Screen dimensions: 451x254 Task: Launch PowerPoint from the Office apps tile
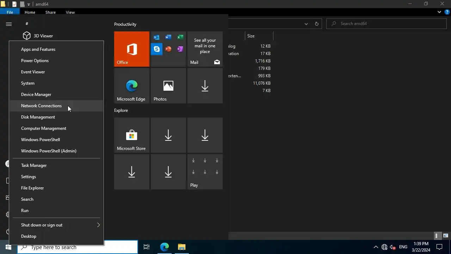pyautogui.click(x=168, y=49)
